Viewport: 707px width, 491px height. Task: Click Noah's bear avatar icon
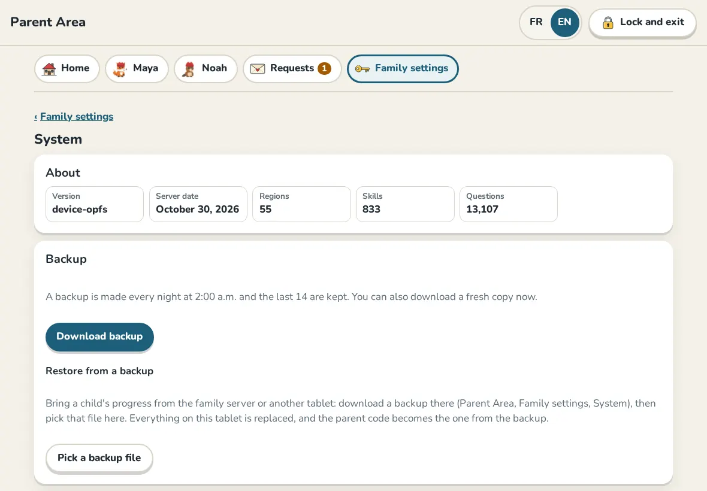pos(189,68)
